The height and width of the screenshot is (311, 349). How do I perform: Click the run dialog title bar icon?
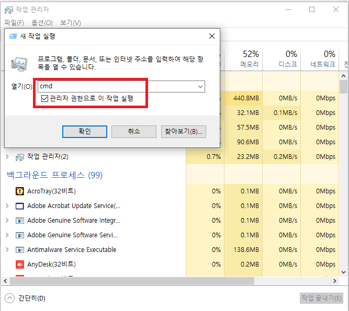click(13, 36)
